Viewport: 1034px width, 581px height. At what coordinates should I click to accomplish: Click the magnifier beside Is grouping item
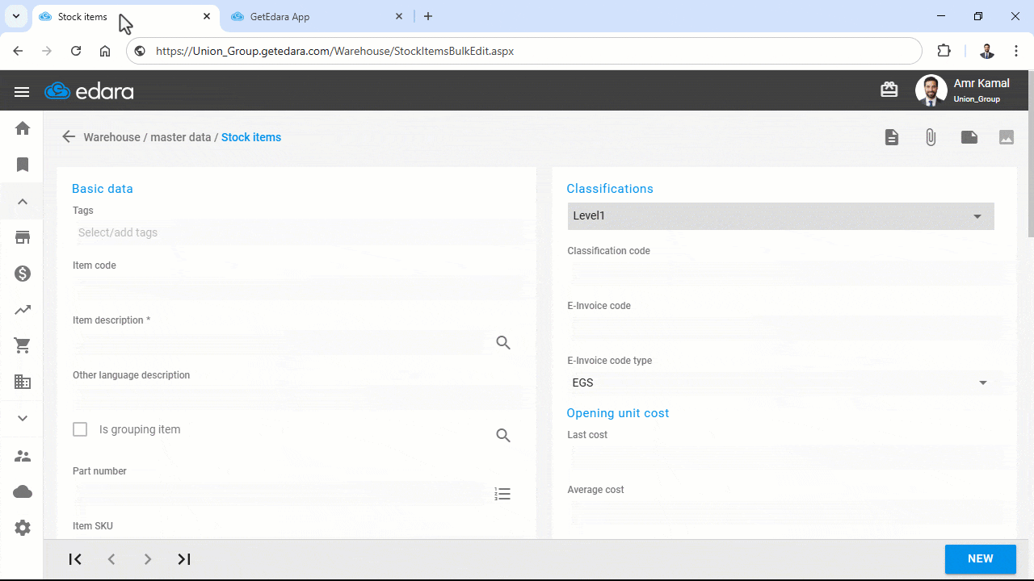point(503,436)
